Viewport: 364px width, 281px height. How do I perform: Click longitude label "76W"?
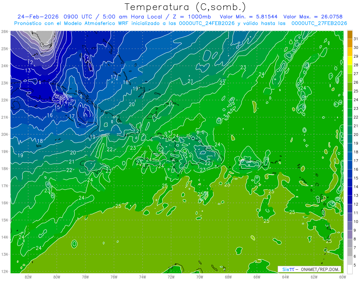pos(114,277)
